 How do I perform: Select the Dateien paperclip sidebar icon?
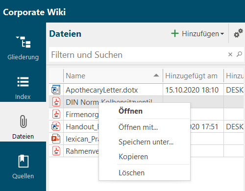tap(23, 121)
